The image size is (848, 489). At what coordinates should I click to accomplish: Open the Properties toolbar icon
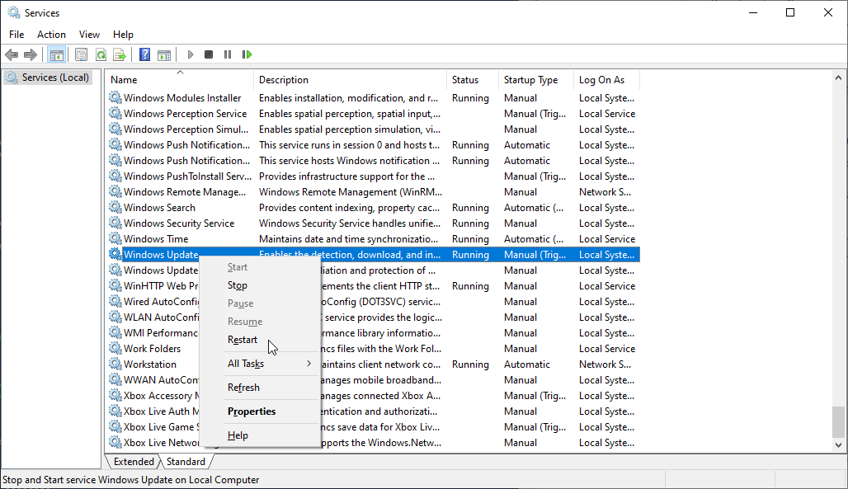click(x=81, y=54)
